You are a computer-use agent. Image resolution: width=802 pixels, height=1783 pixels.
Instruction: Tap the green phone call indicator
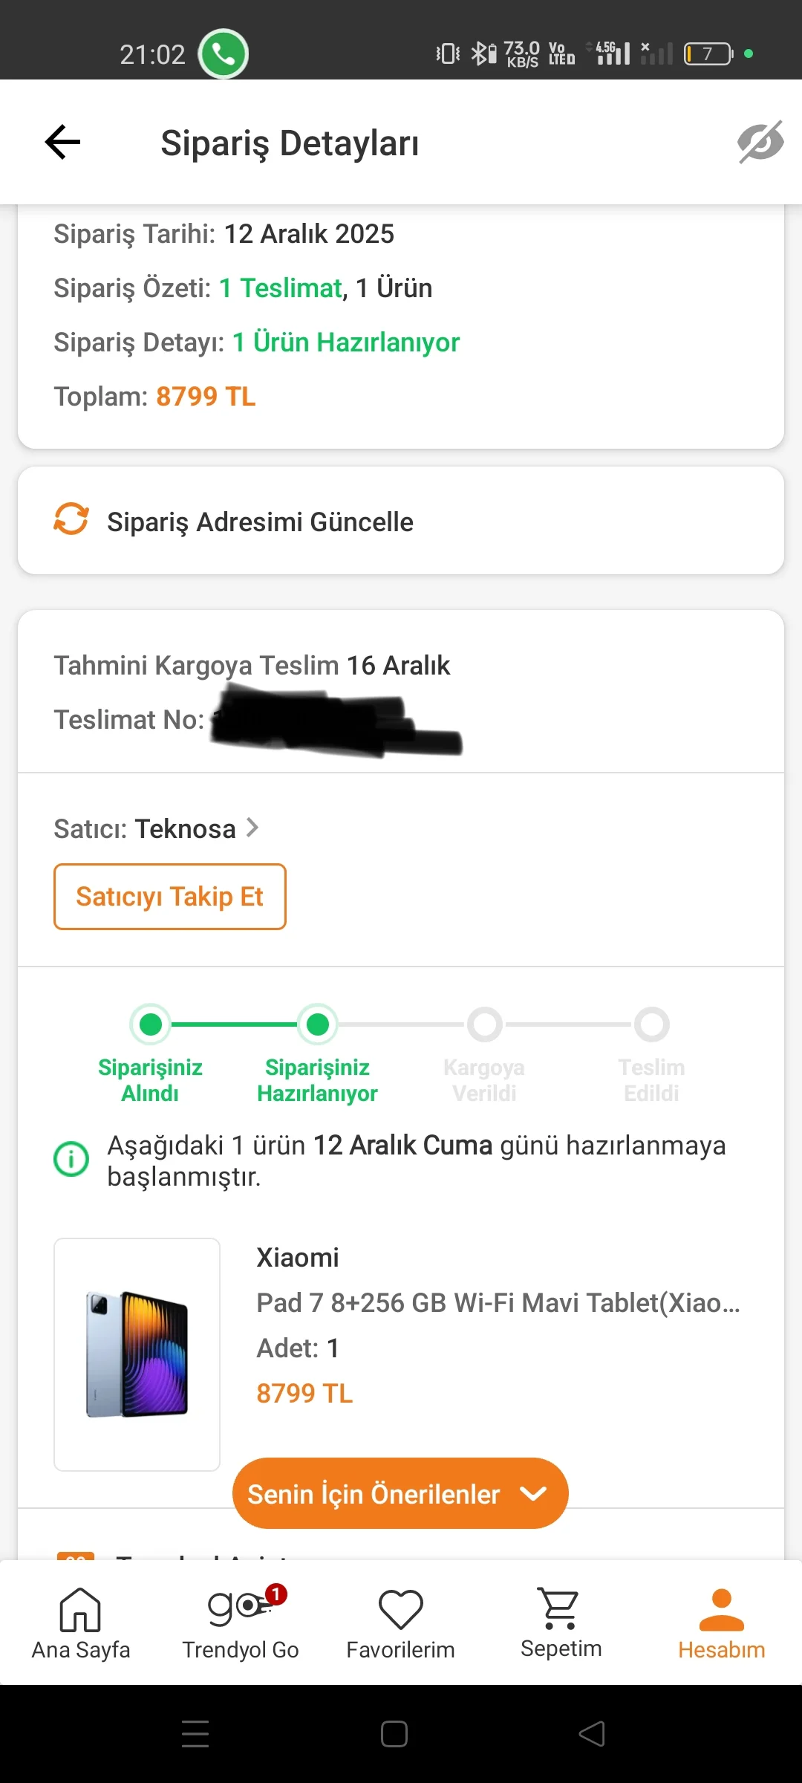click(223, 53)
